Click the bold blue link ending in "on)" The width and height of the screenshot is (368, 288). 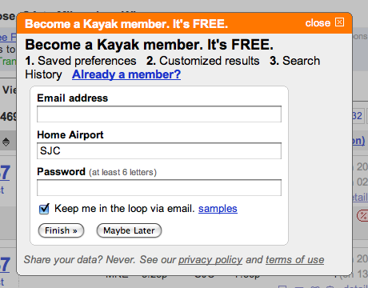358,141
